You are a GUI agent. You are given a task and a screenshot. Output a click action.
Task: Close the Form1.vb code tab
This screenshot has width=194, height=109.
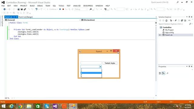click(17, 17)
